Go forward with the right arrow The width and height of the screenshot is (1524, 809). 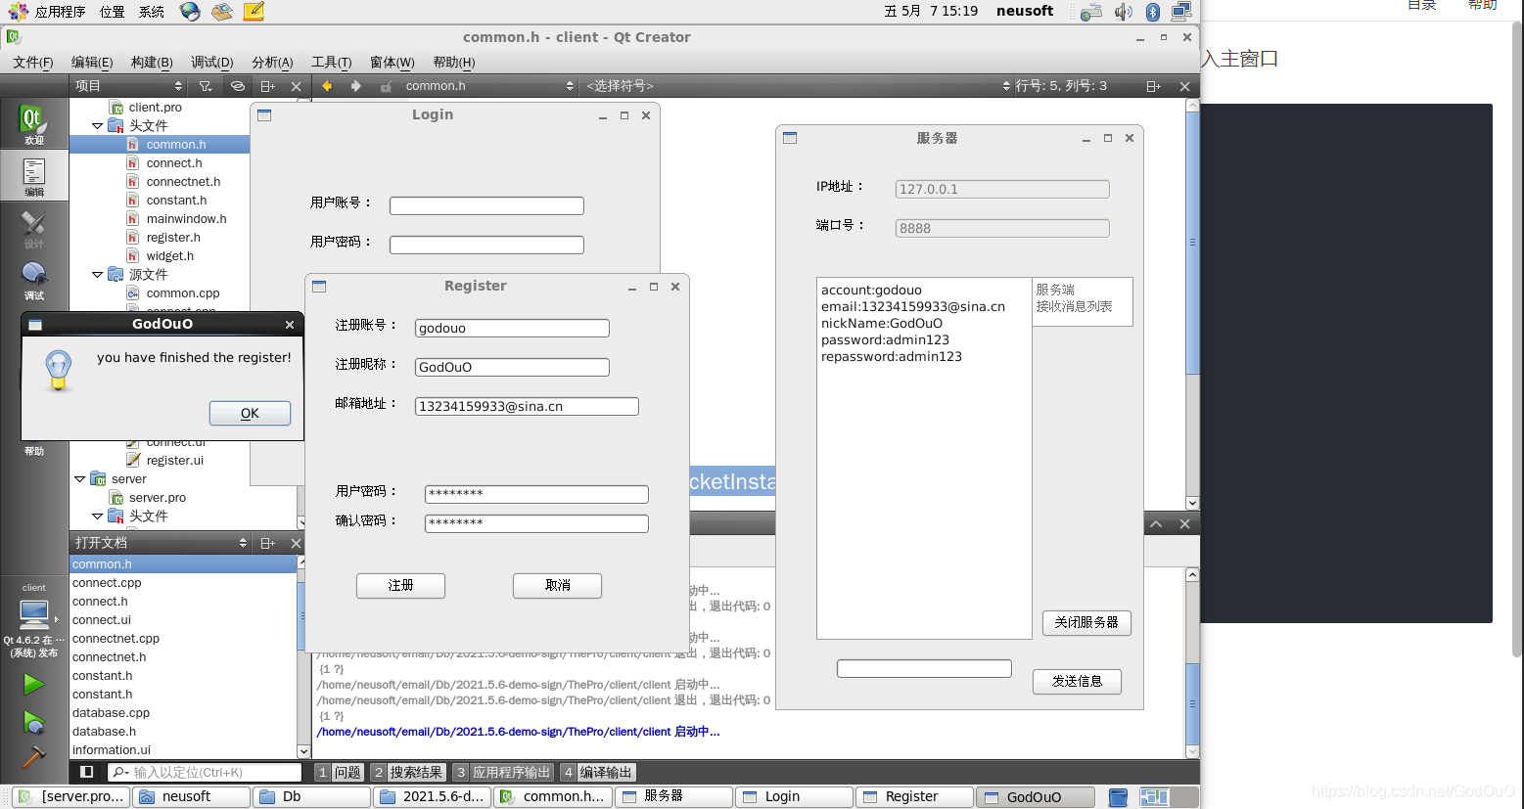point(356,86)
